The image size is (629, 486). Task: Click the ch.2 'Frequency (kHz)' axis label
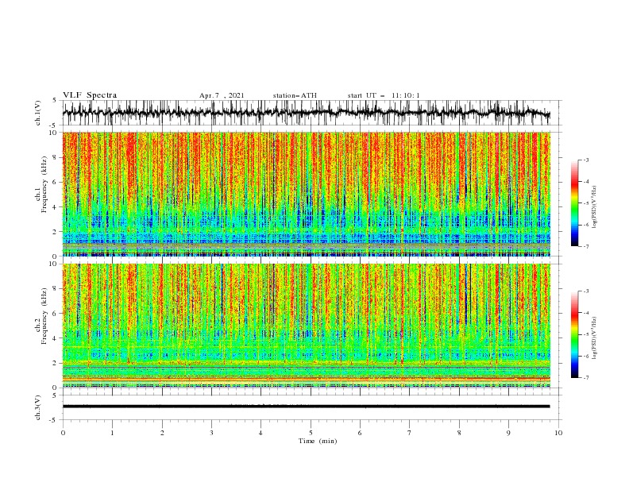tap(44, 316)
